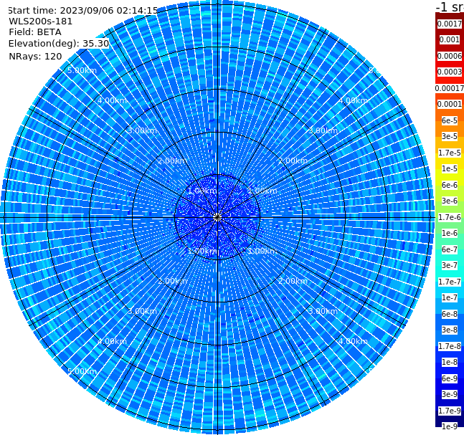Click the 3e-9 colorbar label
The width and height of the screenshot is (464, 435).
[x=450, y=394]
